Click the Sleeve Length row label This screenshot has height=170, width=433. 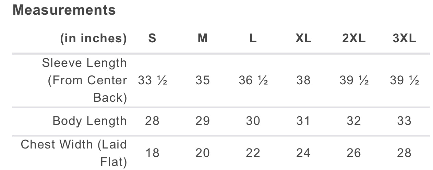(84, 80)
